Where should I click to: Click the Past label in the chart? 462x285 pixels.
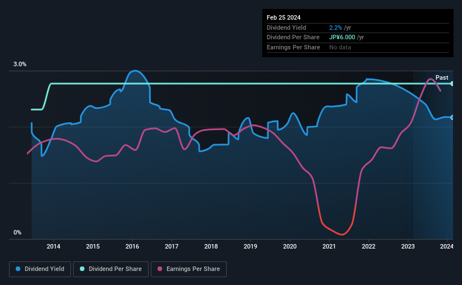[x=442, y=77]
